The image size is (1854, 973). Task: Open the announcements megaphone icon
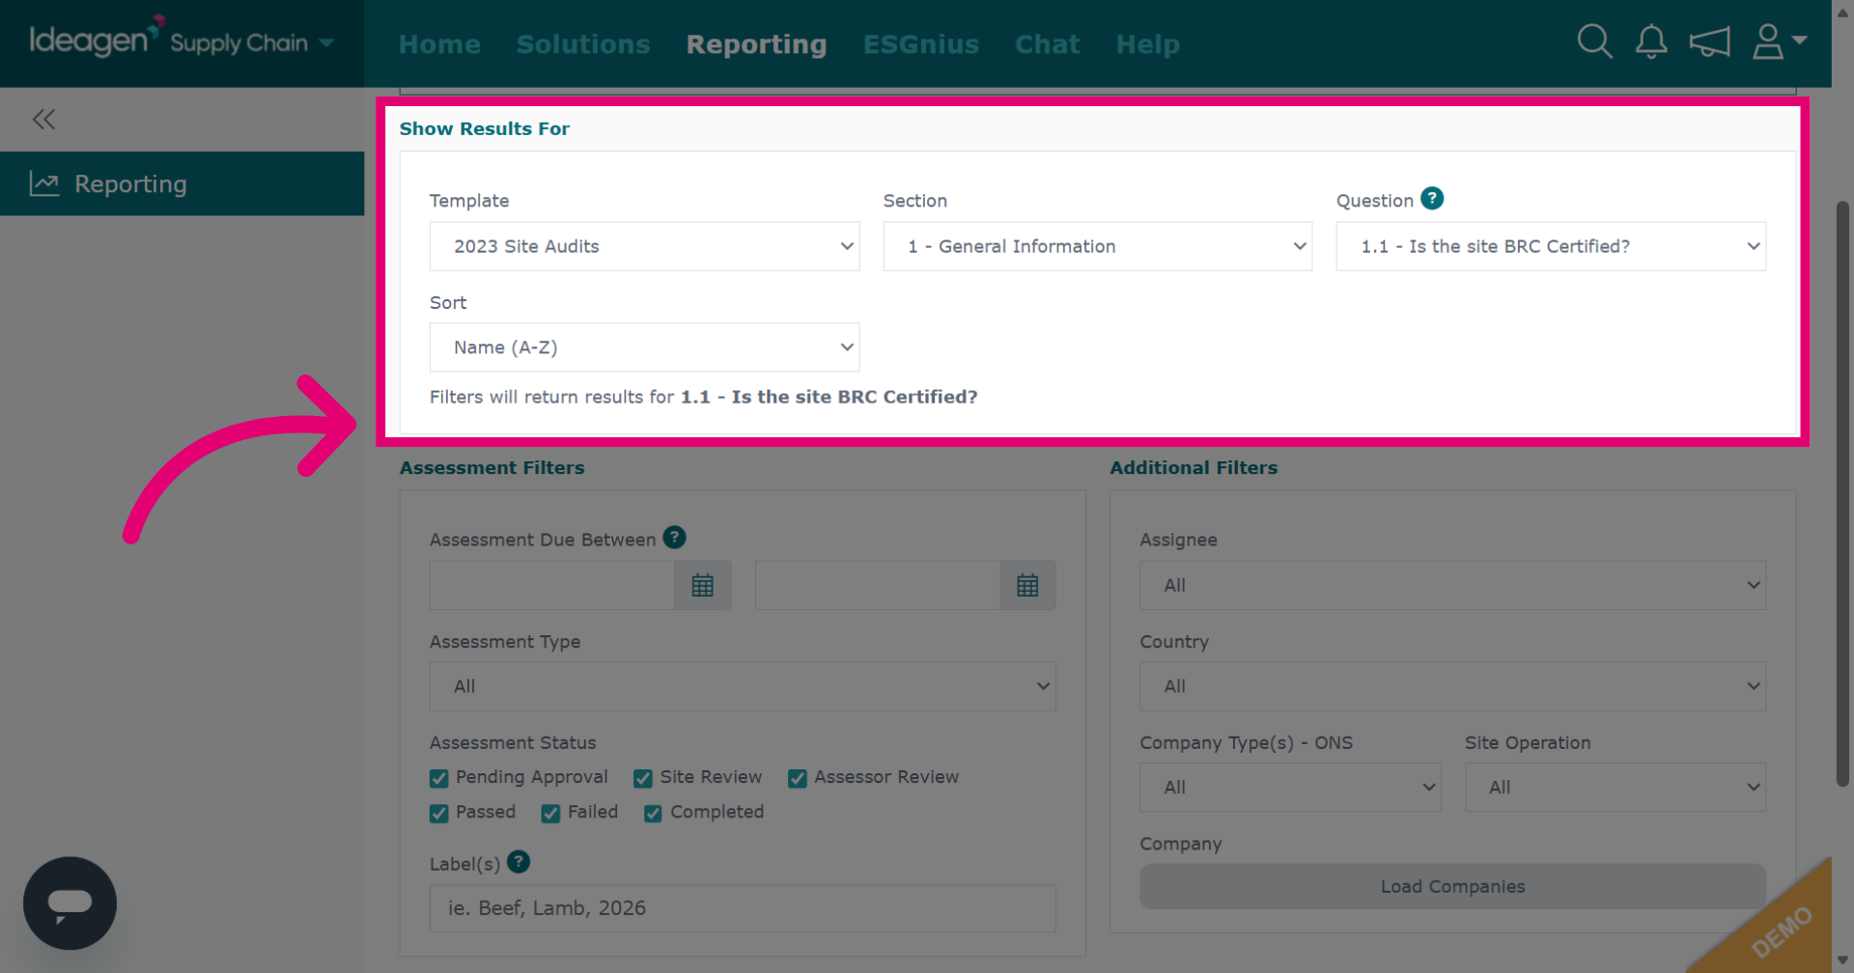(1709, 42)
